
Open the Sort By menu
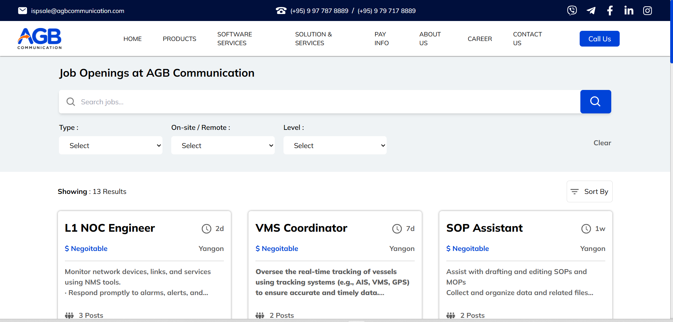pyautogui.click(x=589, y=191)
